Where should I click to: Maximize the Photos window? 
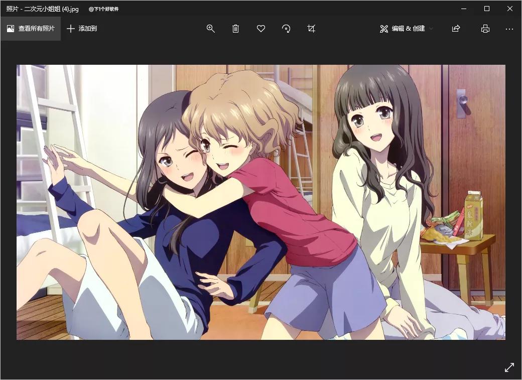486,9
